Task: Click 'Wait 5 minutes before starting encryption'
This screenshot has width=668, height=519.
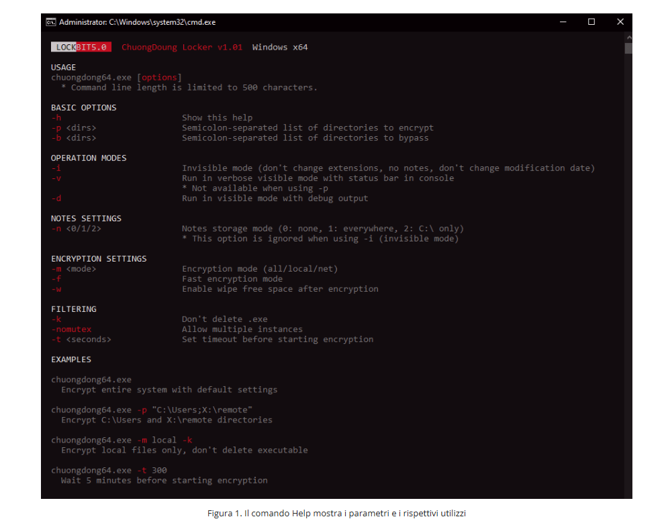Action: [164, 481]
